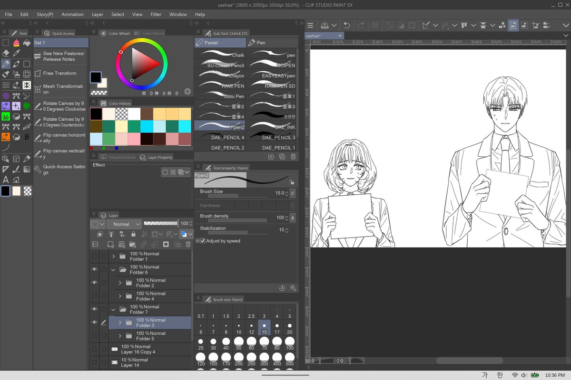Screen dimensions: 571x380
Task: Open the Animation menu
Action: click(72, 14)
